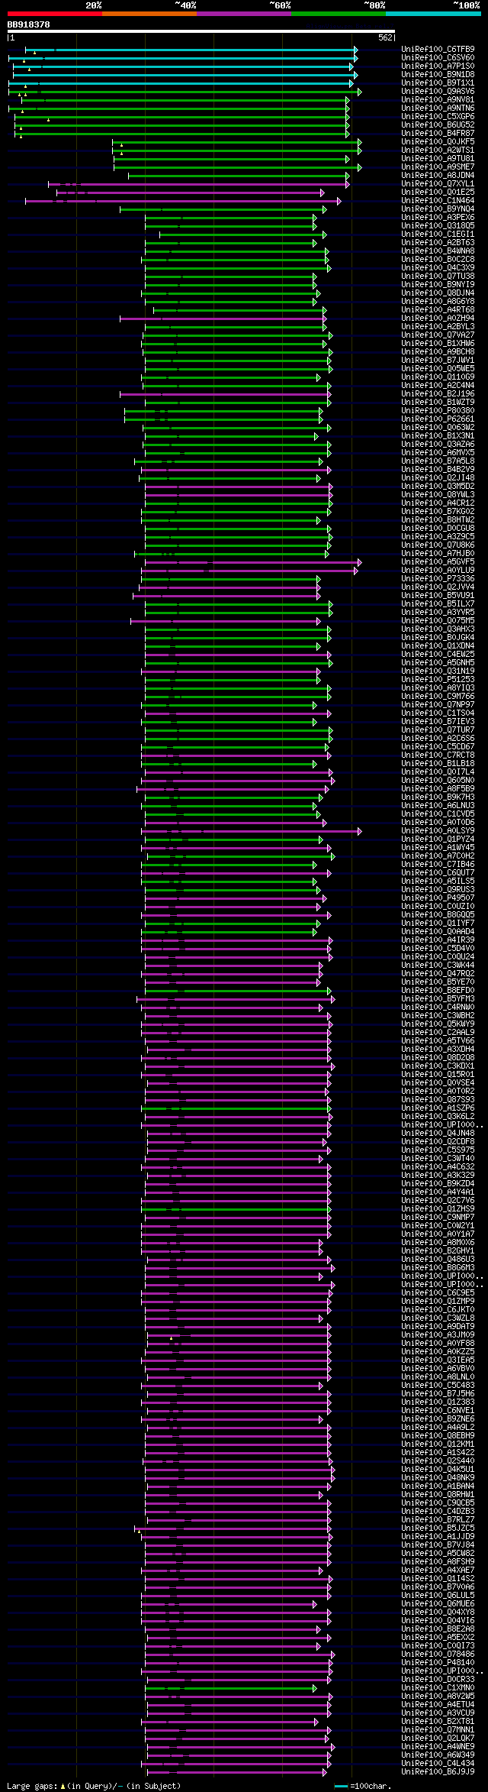
Task: Click the hit label UniRef100_B9N1D8
Action: [x=438, y=75]
